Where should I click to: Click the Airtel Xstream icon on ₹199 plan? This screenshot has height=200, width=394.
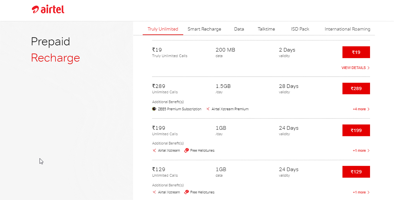pyautogui.click(x=154, y=150)
